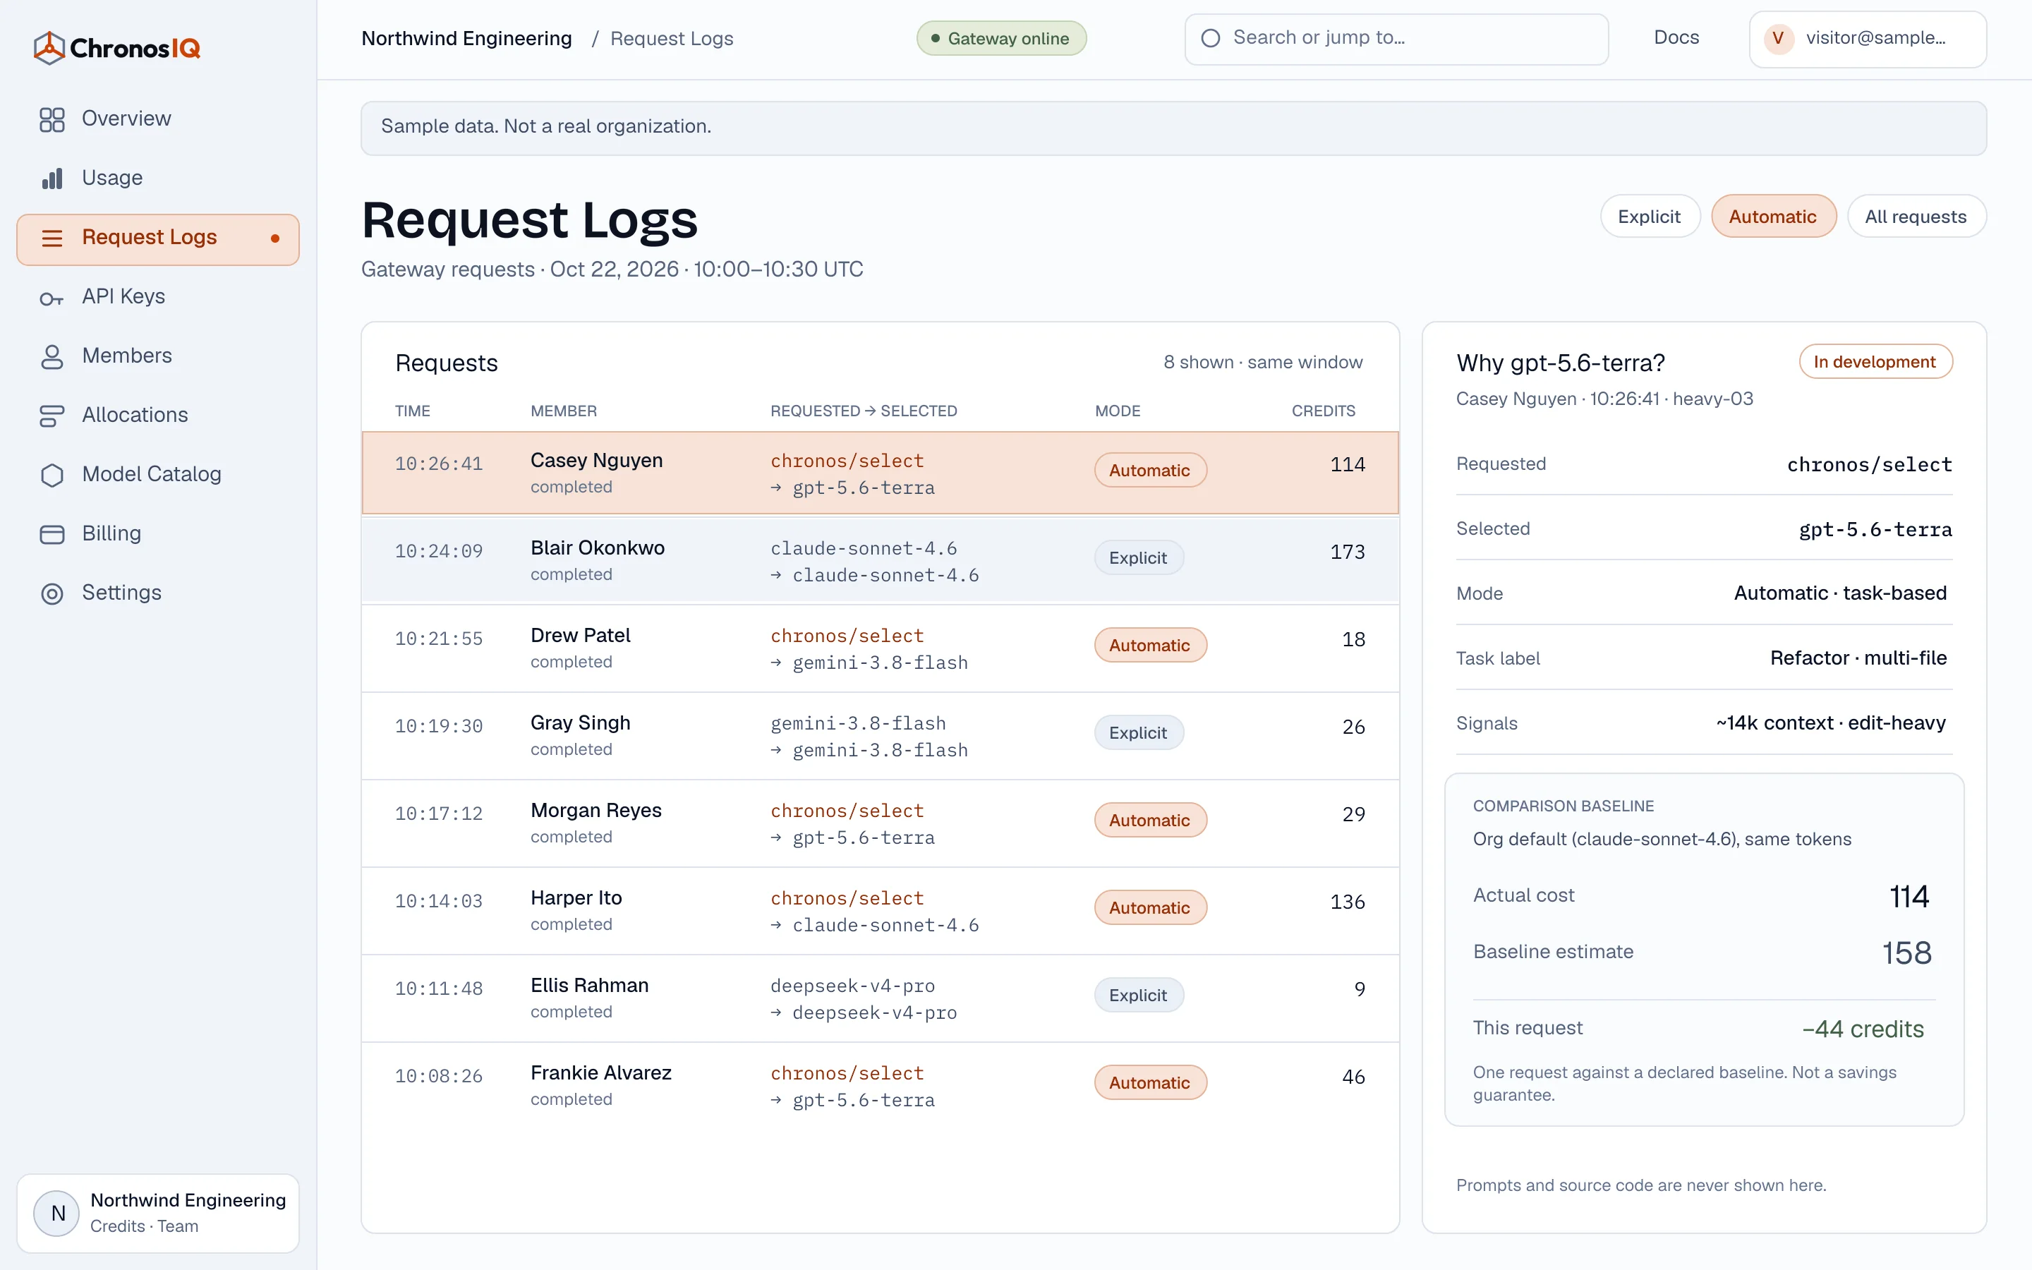
Task: Click the Northwind Engineering N avatar
Action: [x=57, y=1213]
